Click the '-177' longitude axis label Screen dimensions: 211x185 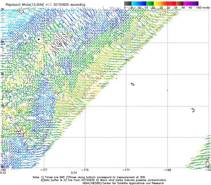click(x=44, y=170)
